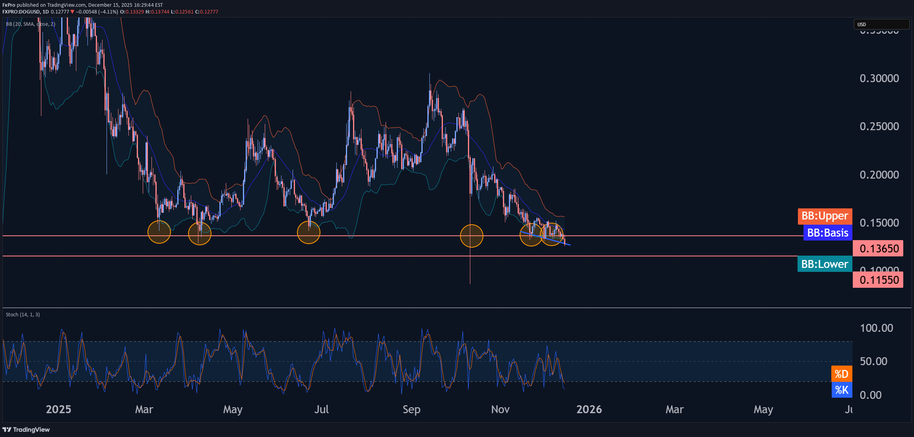
Task: Click the %D orange indicator label
Action: pyautogui.click(x=841, y=374)
